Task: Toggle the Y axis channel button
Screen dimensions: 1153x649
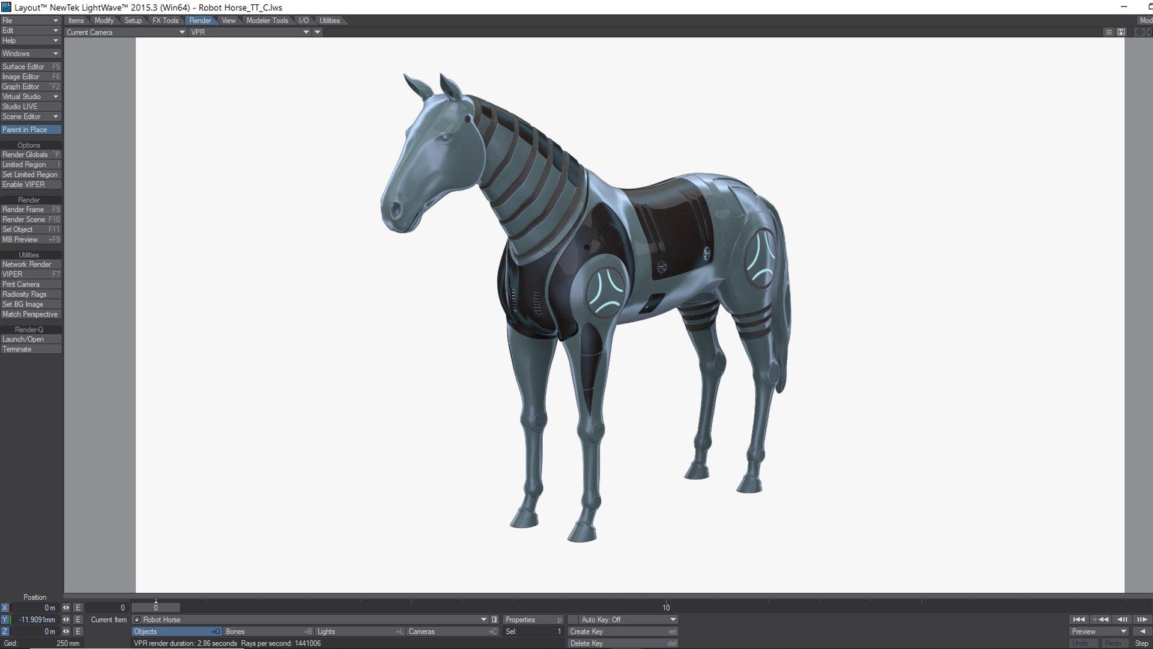Action: (5, 620)
